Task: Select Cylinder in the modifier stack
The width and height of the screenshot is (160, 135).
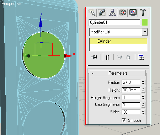Action: coord(118,41)
